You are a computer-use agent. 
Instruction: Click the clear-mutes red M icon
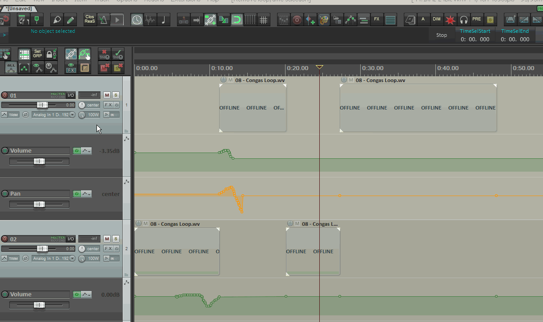pos(105,68)
